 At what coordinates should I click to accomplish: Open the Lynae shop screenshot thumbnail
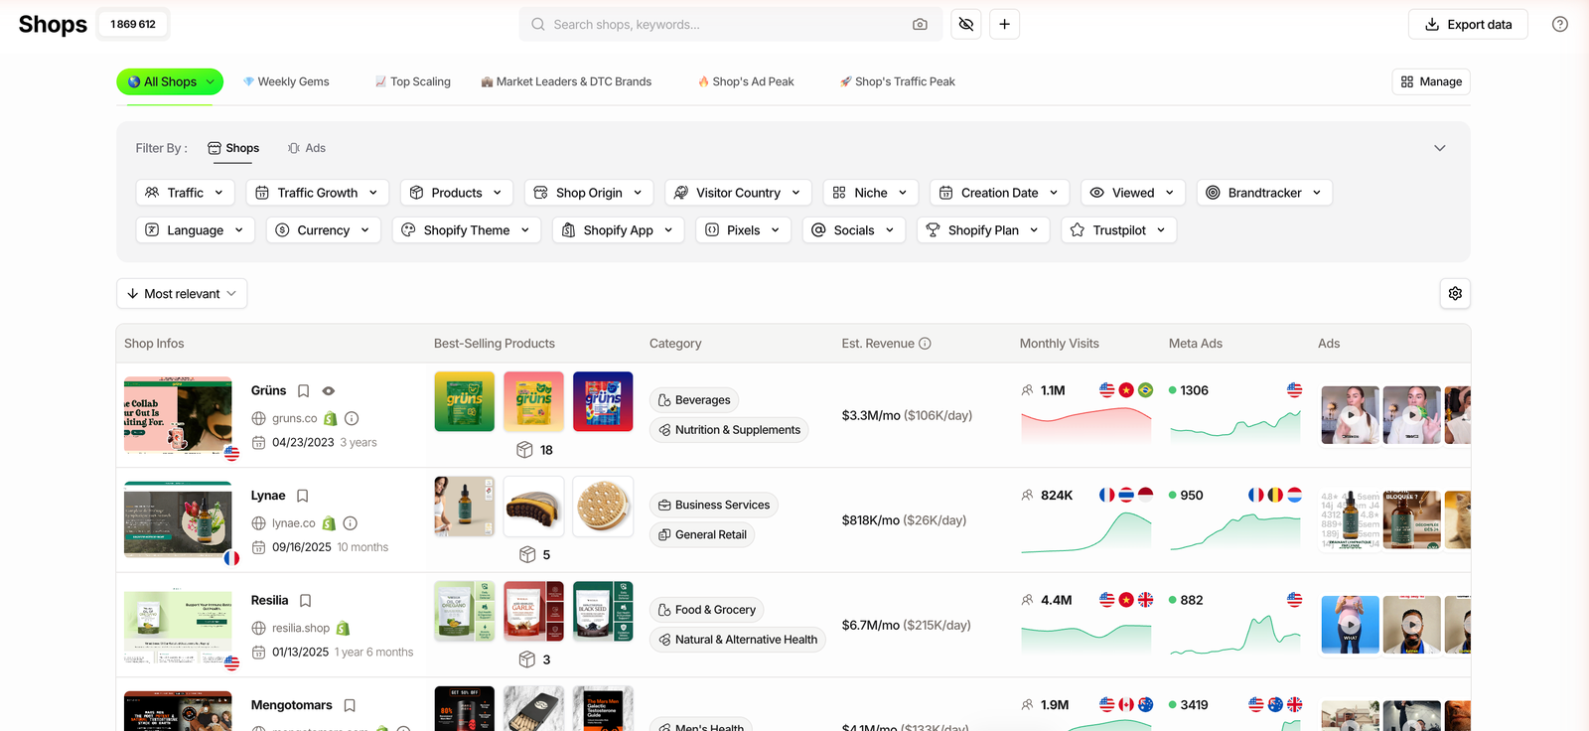178,519
